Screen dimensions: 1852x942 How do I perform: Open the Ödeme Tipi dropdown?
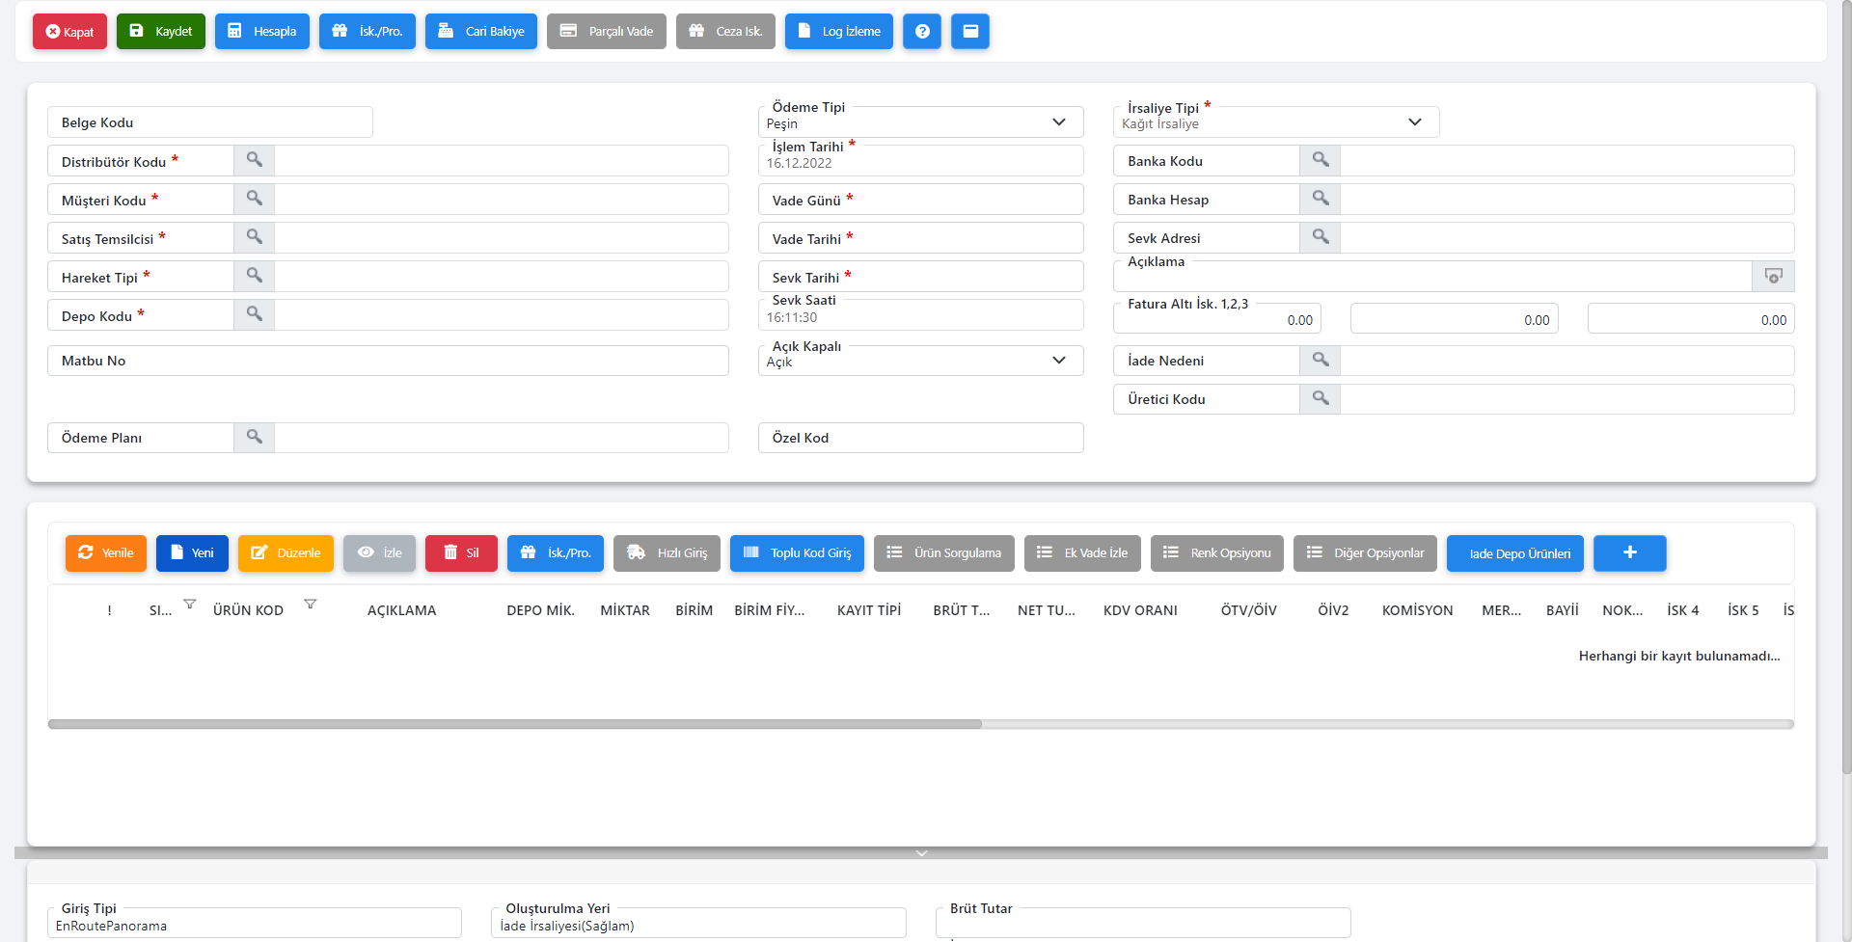(1058, 122)
